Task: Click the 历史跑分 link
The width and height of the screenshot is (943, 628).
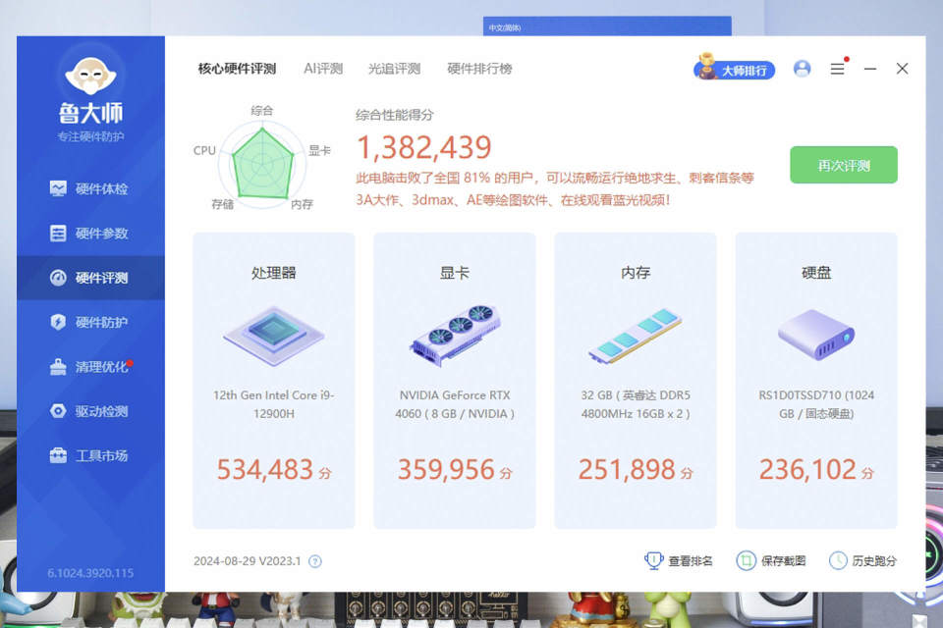Action: (874, 560)
